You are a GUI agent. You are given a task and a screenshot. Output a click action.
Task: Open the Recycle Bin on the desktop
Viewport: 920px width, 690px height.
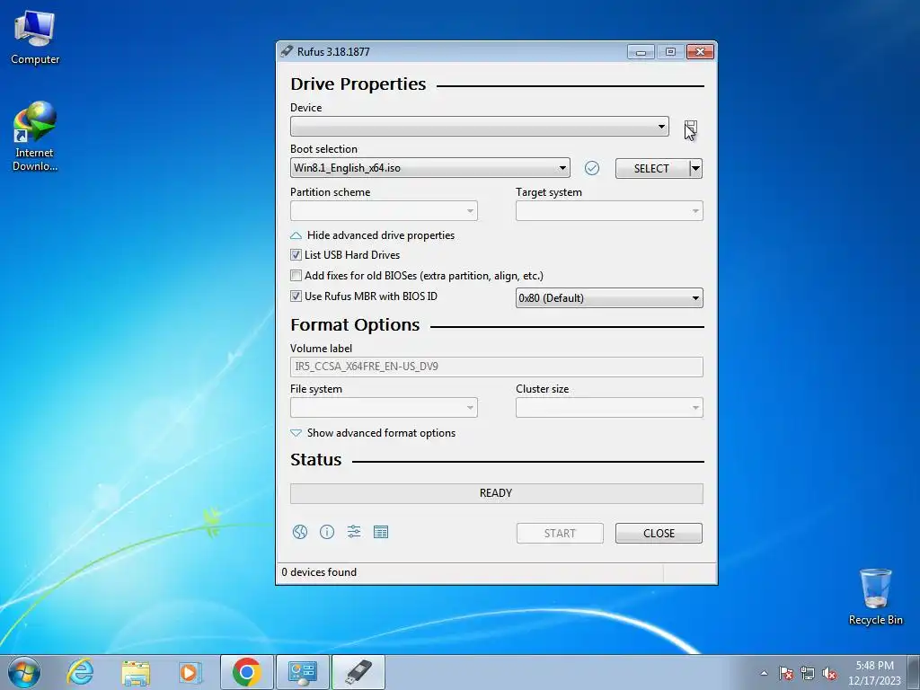[875, 597]
